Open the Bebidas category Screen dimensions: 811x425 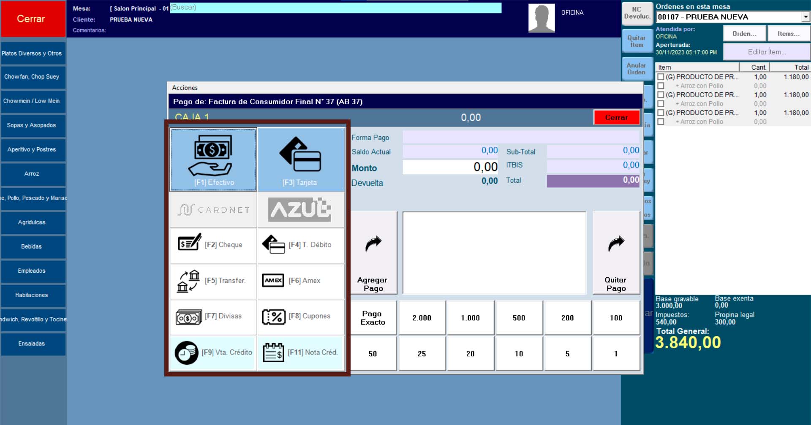[x=32, y=246]
